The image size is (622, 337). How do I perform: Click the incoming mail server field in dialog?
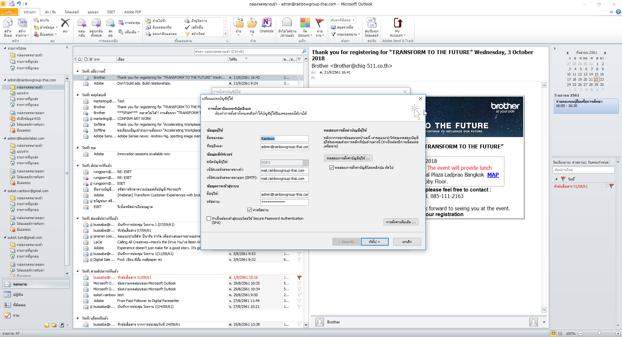tap(284, 170)
